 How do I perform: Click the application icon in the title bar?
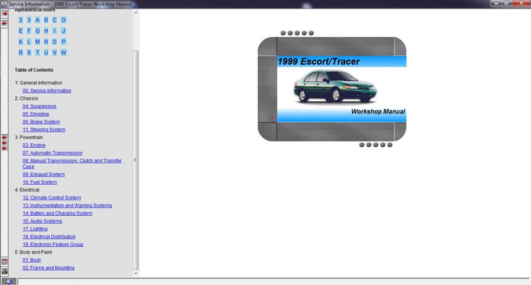tap(4, 4)
